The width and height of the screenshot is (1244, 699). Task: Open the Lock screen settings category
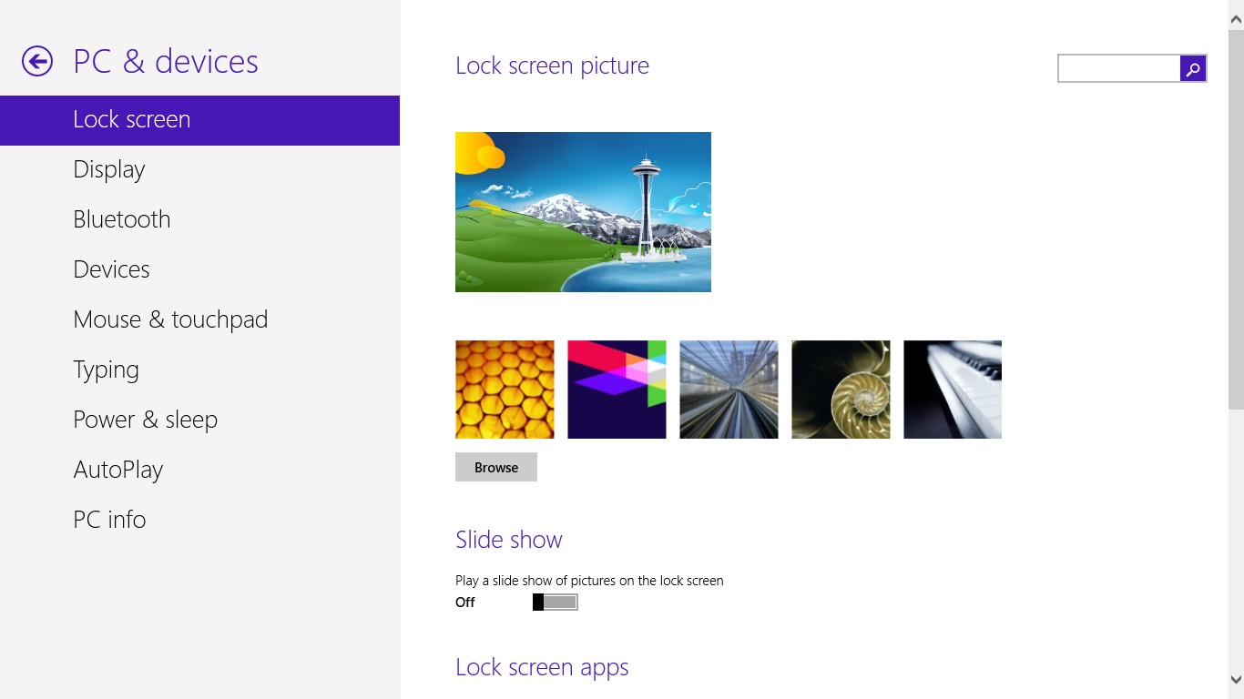(x=199, y=120)
